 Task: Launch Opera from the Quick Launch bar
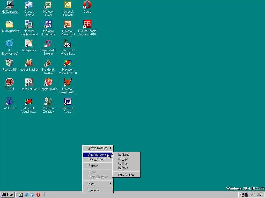coord(38,195)
